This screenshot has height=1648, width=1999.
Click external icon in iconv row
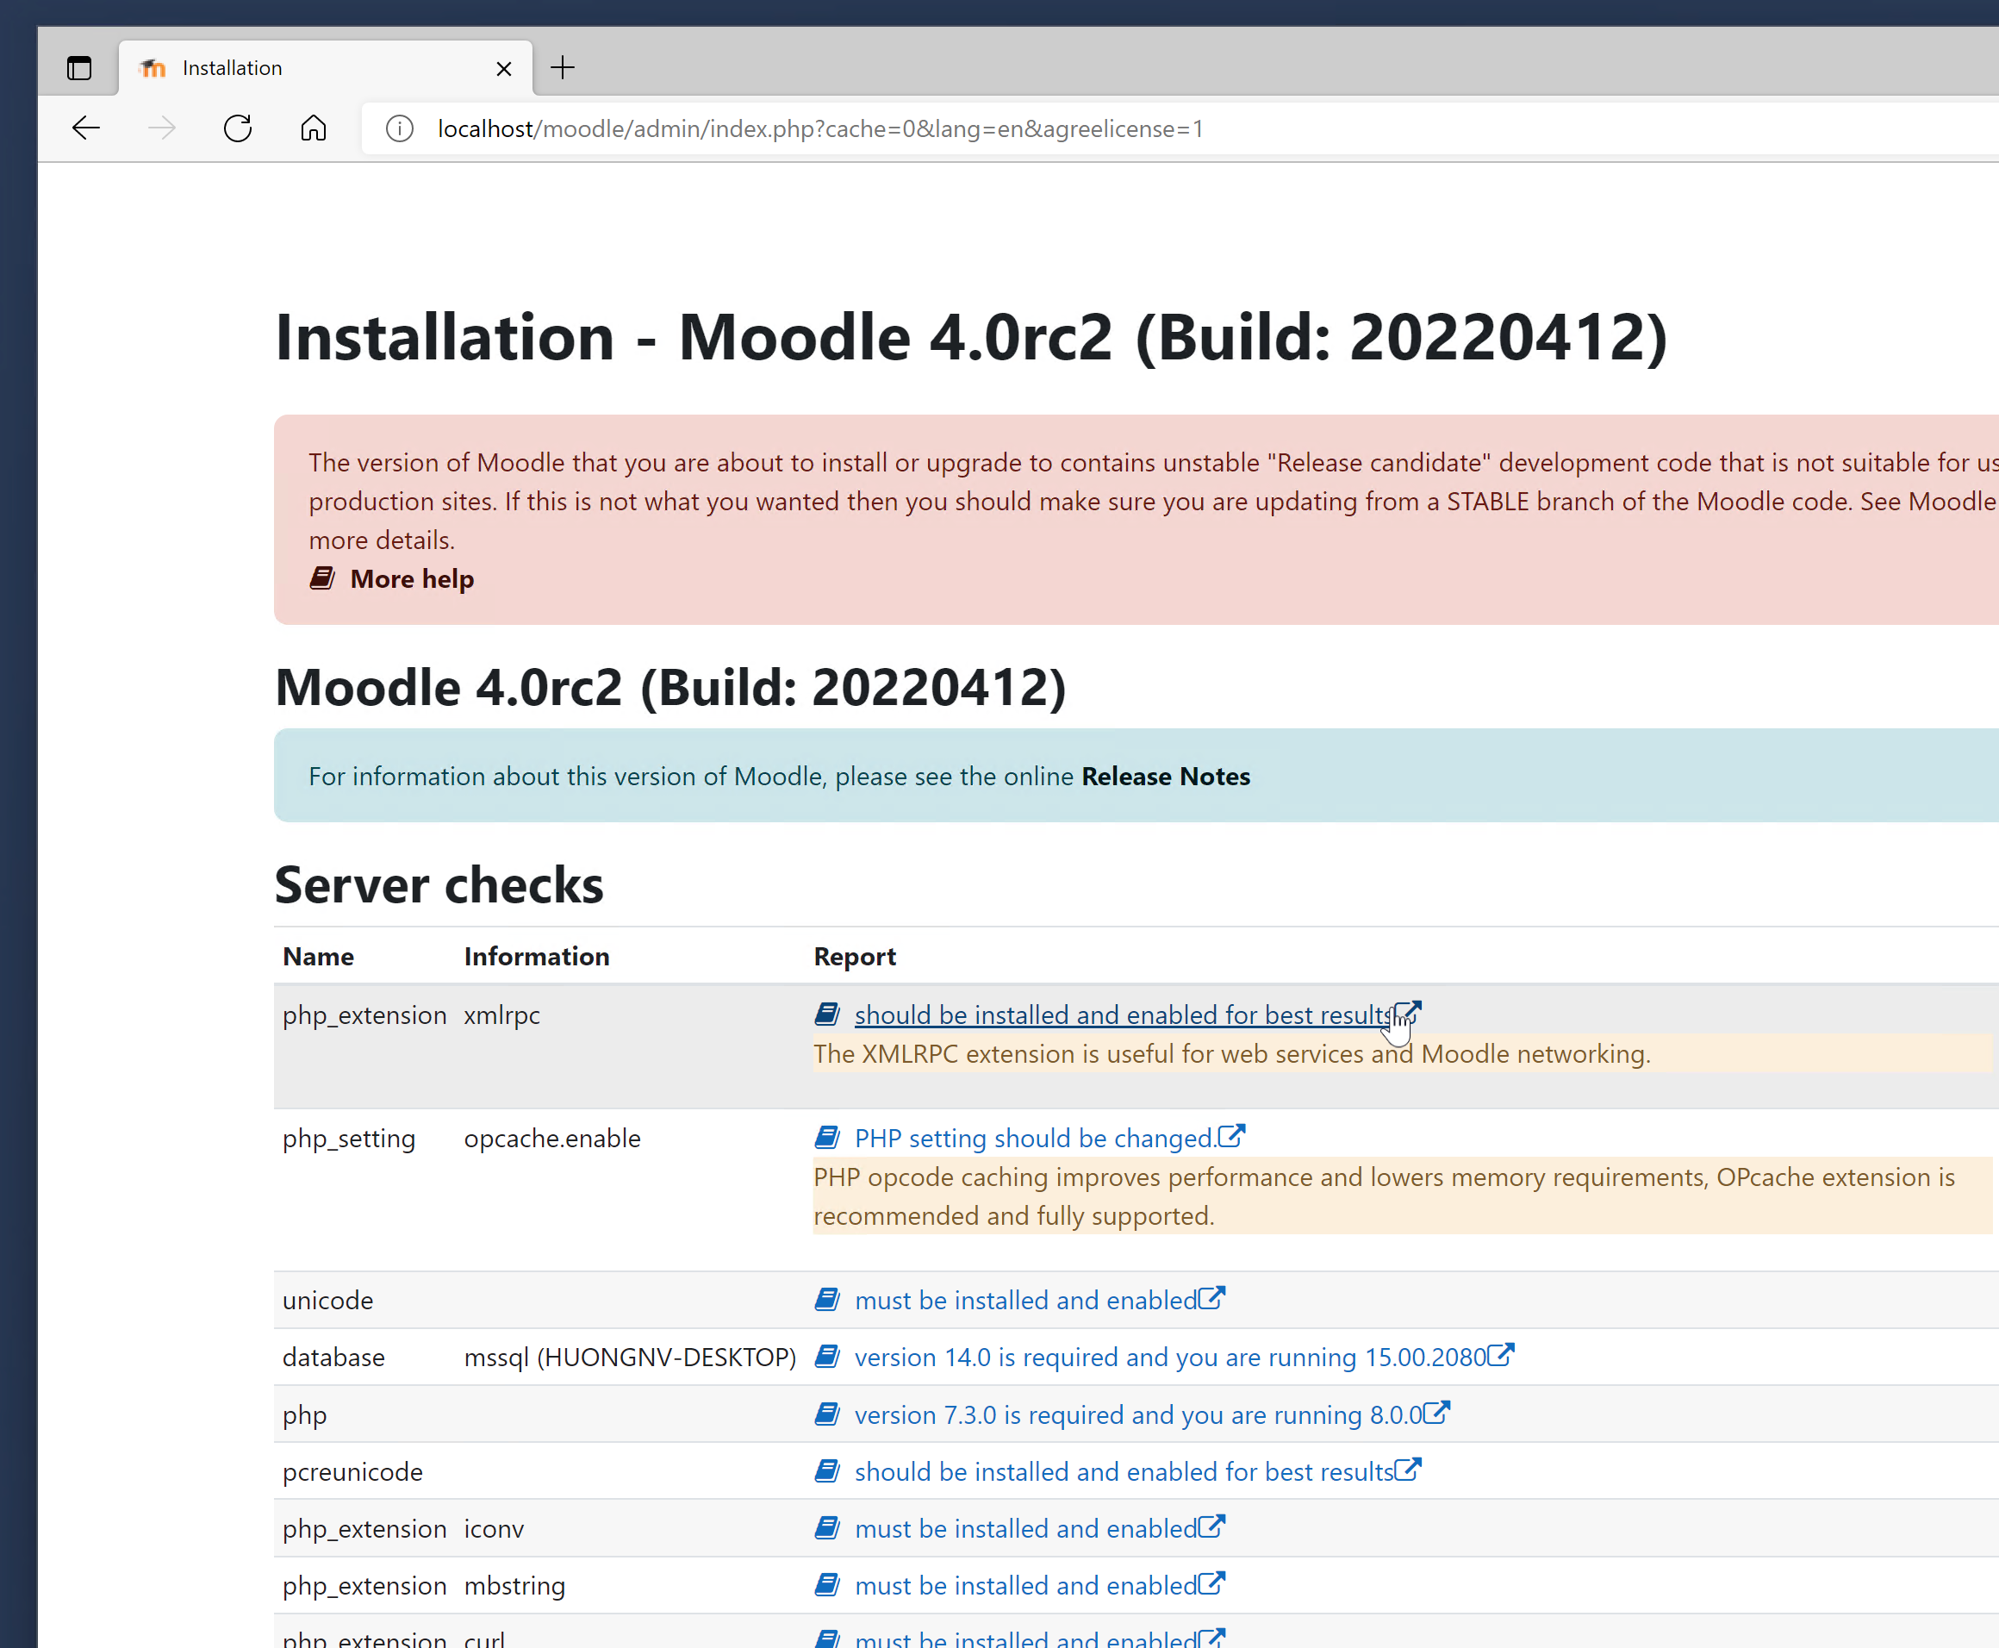click(1211, 1526)
